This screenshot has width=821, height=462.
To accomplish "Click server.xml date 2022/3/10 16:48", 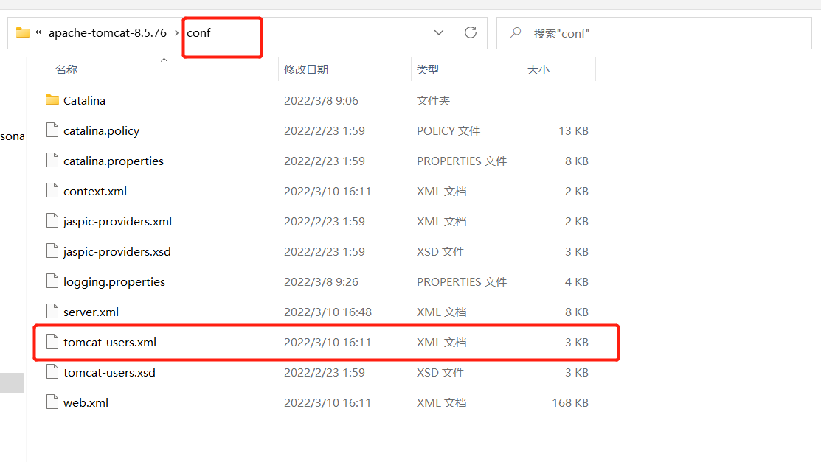I will 328,312.
